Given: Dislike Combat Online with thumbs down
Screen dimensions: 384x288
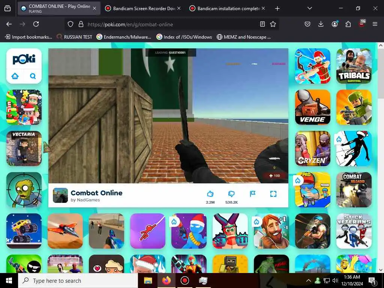Looking at the screenshot, I should pyautogui.click(x=231, y=194).
